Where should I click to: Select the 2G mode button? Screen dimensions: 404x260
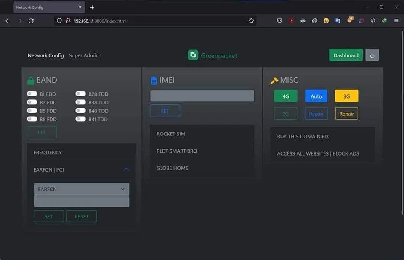tap(285, 114)
